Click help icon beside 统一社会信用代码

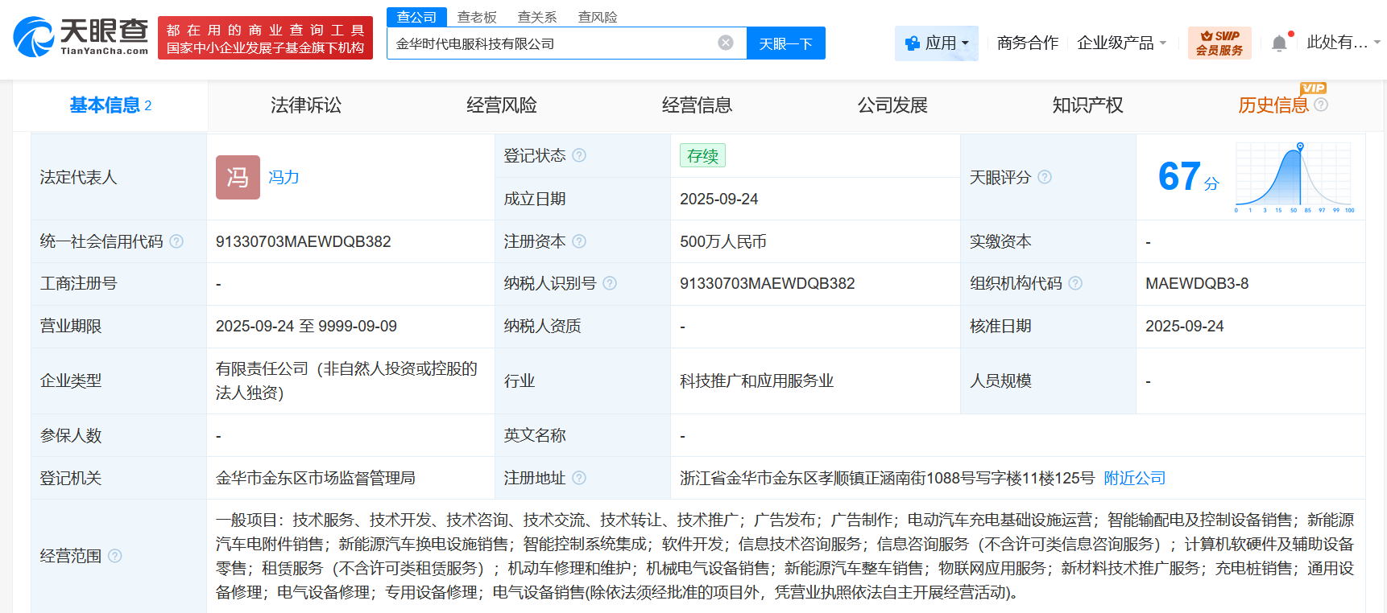[176, 241]
